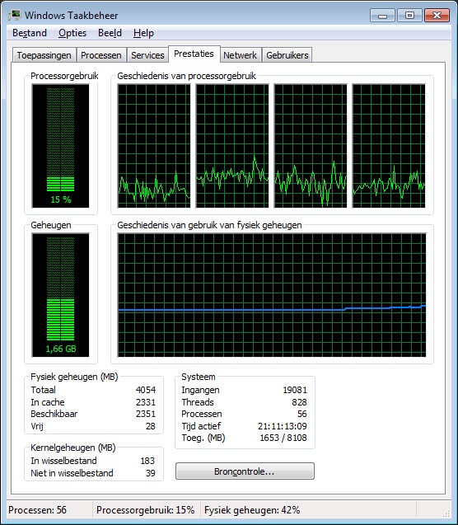Minimize the Taakbeheer window

(x=383, y=16)
